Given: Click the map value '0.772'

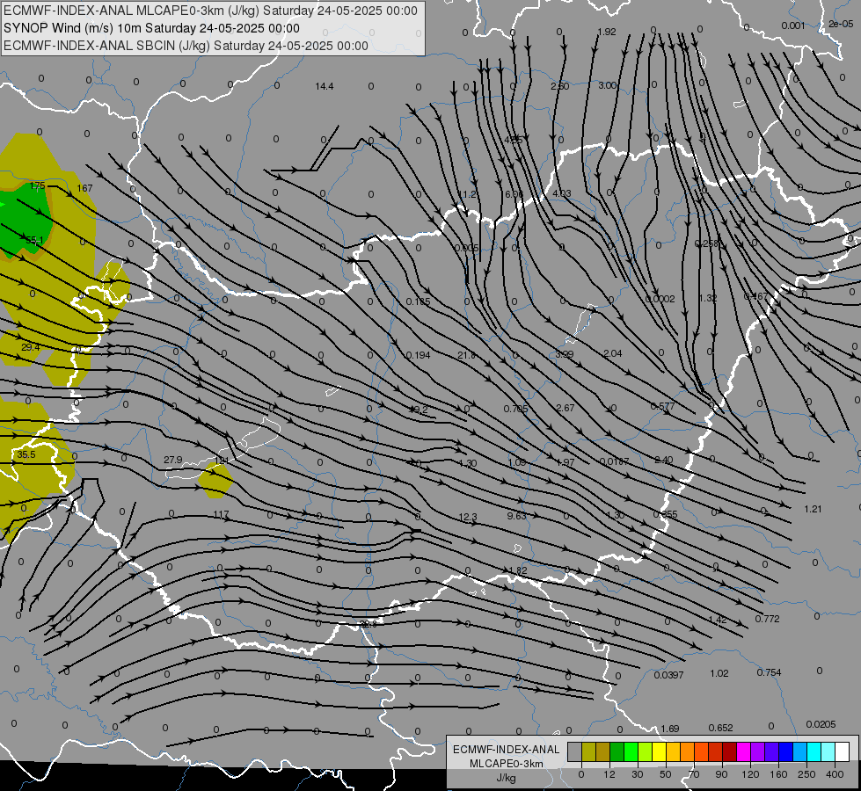Looking at the screenshot, I should [x=768, y=619].
